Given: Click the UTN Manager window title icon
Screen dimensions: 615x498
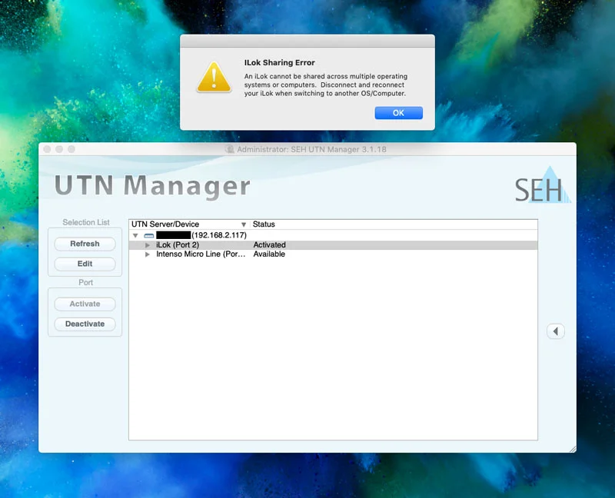Looking at the screenshot, I should pos(229,149).
